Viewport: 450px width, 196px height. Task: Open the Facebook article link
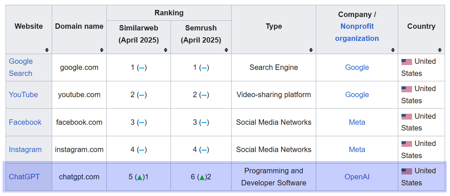pyautogui.click(x=25, y=122)
